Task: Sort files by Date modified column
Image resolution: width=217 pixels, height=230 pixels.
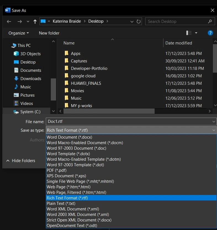Action: pyautogui.click(x=179, y=43)
